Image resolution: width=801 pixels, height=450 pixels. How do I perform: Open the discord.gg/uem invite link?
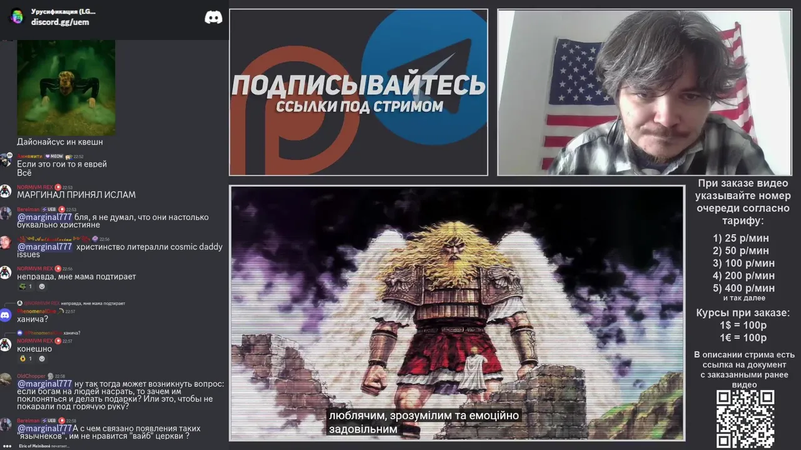point(60,22)
